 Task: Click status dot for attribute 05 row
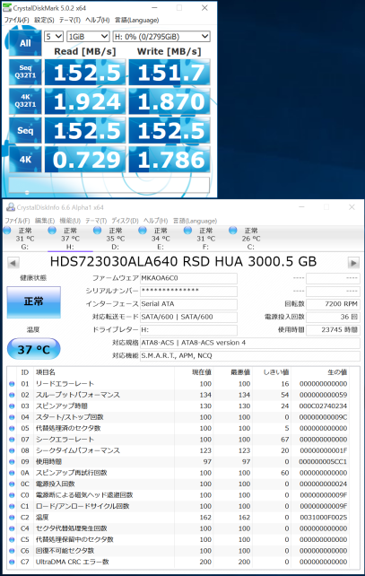(x=12, y=428)
